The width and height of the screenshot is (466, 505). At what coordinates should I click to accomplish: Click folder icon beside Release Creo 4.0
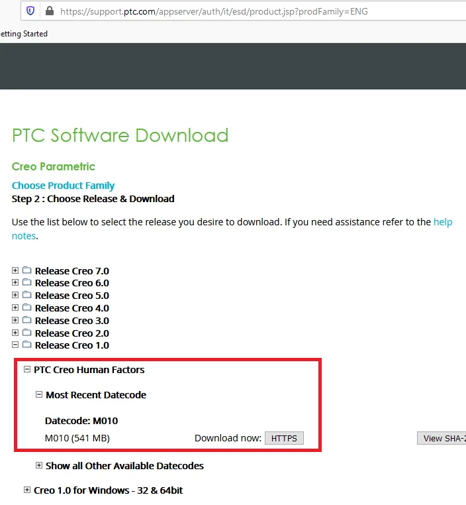coord(27,308)
